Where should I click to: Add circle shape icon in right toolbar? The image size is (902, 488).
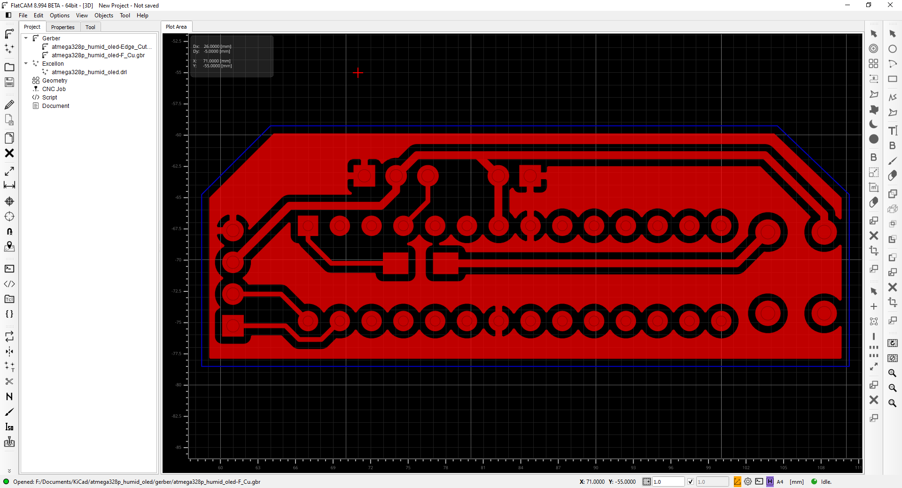click(893, 49)
